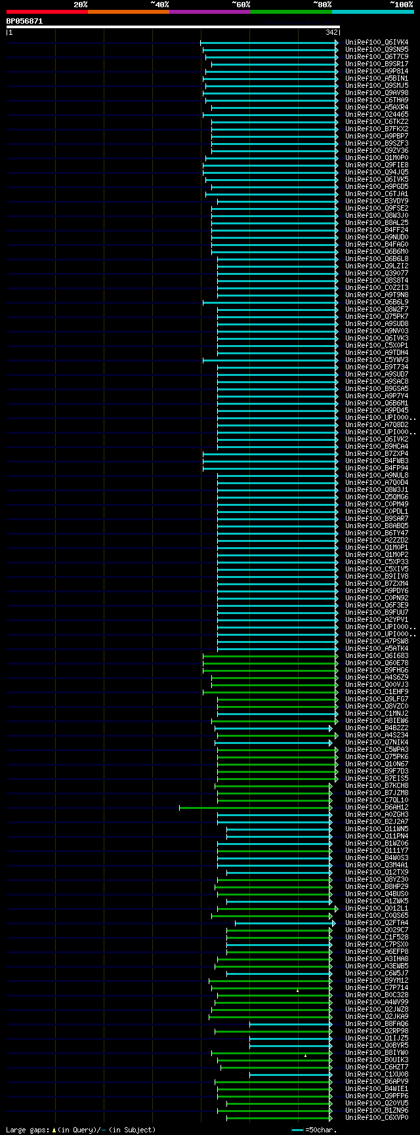Screen dimensions: 420x1135
Task: Click label UniRef100_C6XVP0
Action: coord(377,1117)
